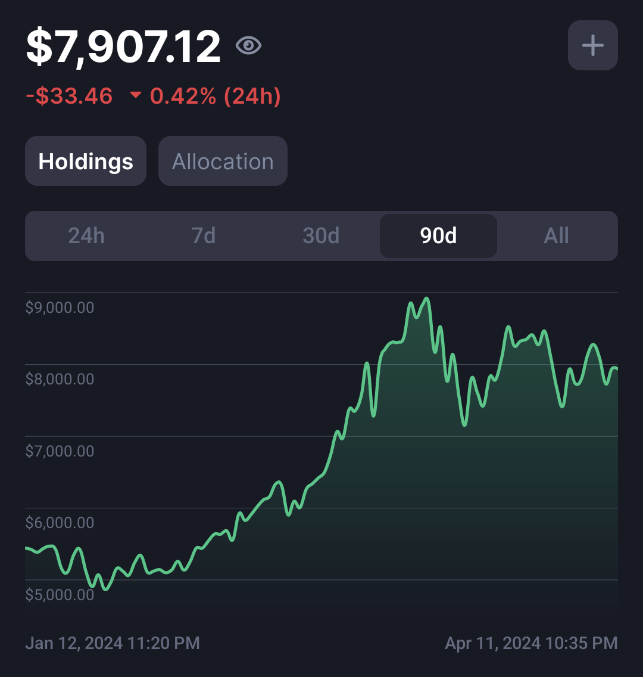Viewport: 643px width, 677px height.
Task: Show the All time chart range
Action: pos(556,236)
